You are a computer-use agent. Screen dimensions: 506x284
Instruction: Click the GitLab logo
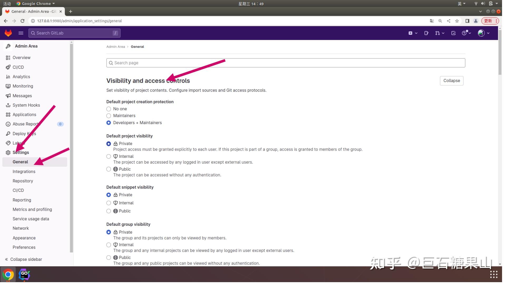pos(8,33)
